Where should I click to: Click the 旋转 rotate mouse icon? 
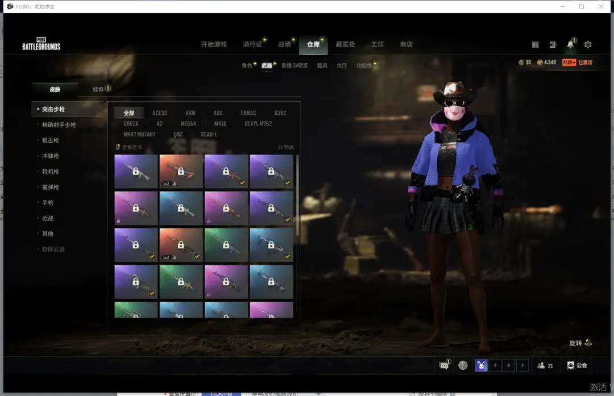[x=588, y=343]
